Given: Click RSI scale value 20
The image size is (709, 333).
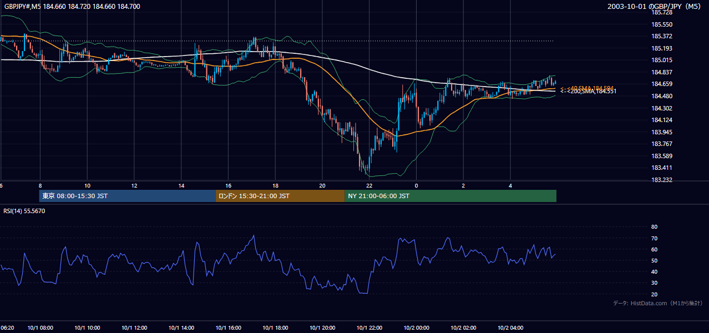Looking at the screenshot, I should click(654, 294).
